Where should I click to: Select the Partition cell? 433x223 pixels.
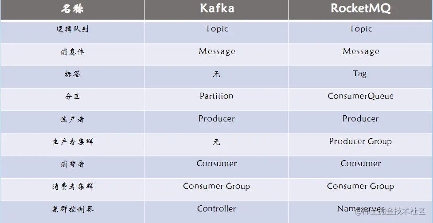(216, 96)
